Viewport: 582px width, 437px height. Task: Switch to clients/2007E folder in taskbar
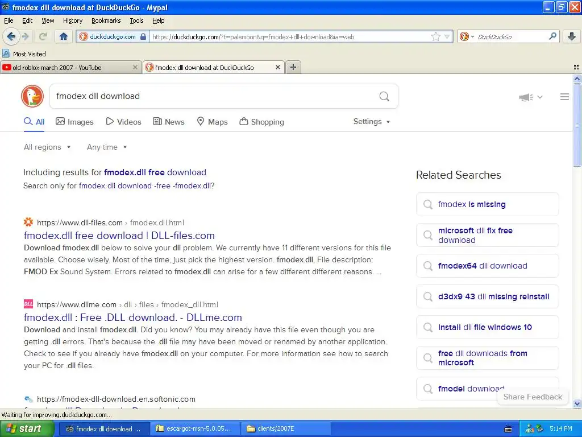286,429
